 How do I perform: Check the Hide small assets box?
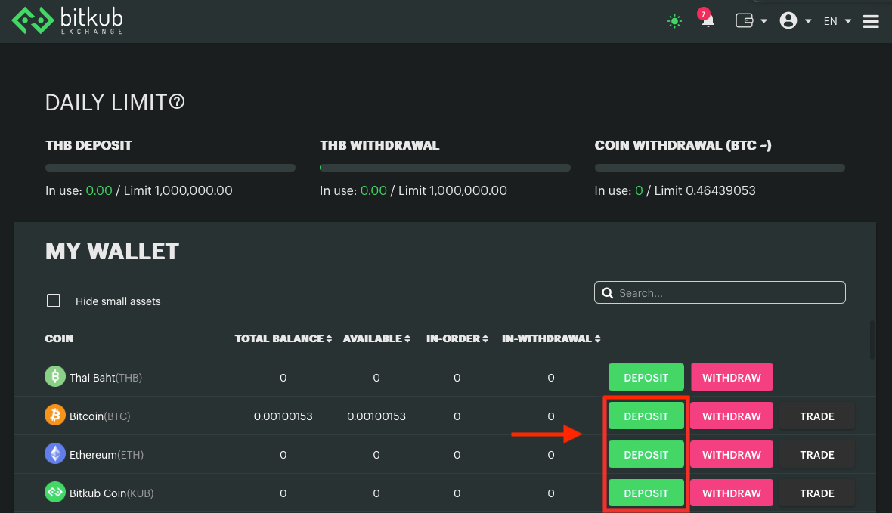coord(54,301)
